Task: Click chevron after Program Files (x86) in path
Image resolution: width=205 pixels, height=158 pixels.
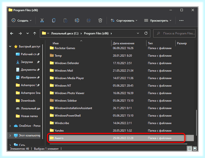Action: point(111,33)
